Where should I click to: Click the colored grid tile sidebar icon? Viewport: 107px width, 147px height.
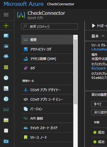pos(6,88)
